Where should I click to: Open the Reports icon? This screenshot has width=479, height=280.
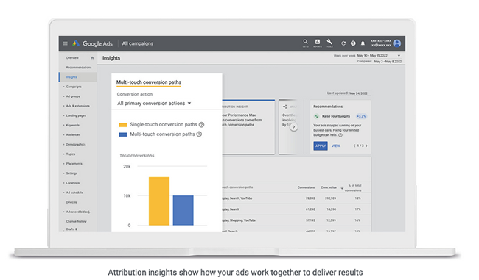318,42
